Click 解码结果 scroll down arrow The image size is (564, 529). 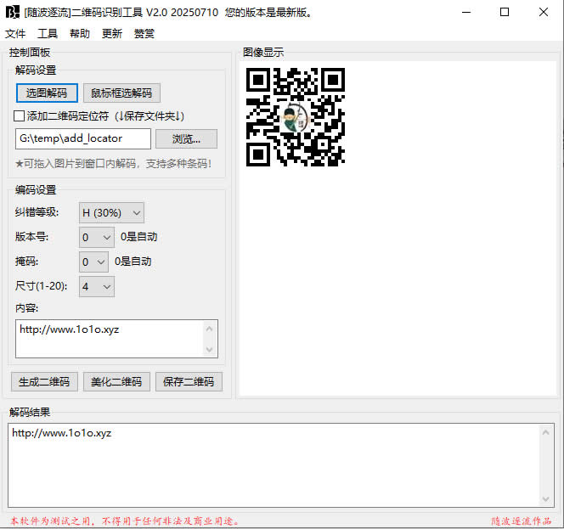(545, 498)
